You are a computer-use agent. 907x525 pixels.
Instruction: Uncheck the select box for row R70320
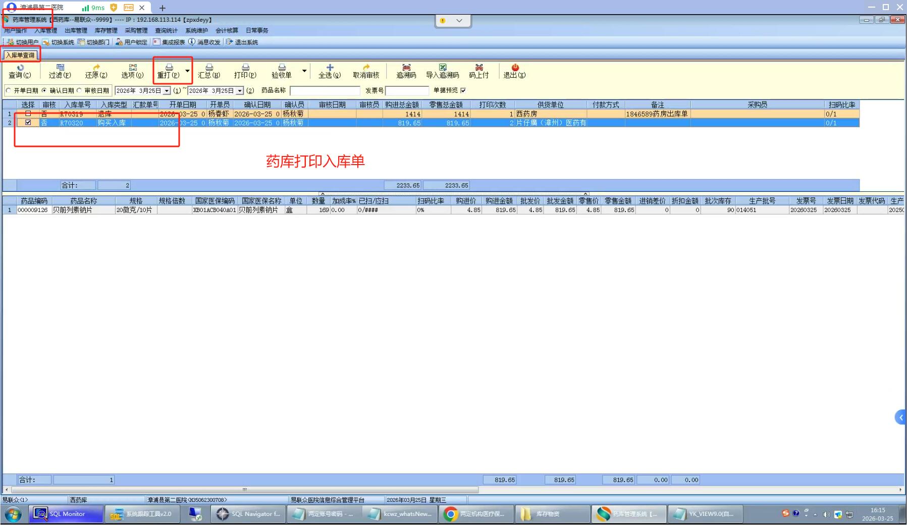pyautogui.click(x=28, y=122)
